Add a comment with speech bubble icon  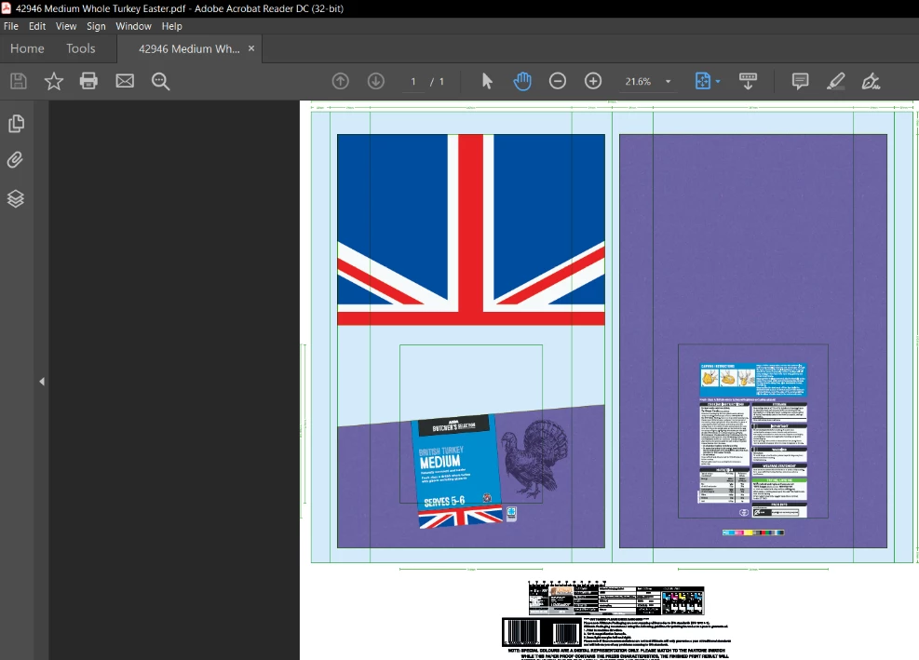coord(800,81)
